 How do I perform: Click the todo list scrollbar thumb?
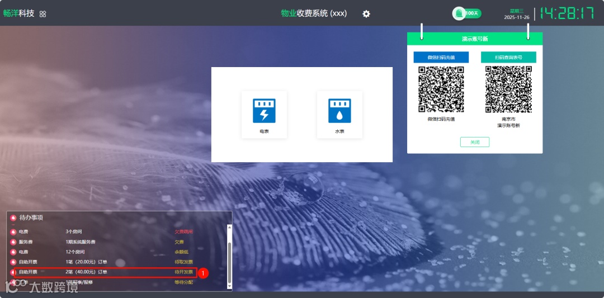tap(230, 263)
